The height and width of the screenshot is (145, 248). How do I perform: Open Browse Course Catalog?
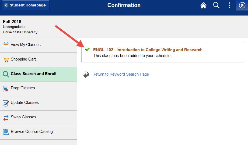coord(39,132)
